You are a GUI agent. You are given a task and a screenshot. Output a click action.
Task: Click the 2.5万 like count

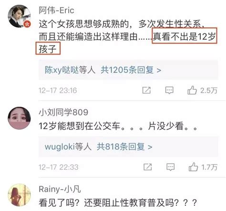click(208, 91)
